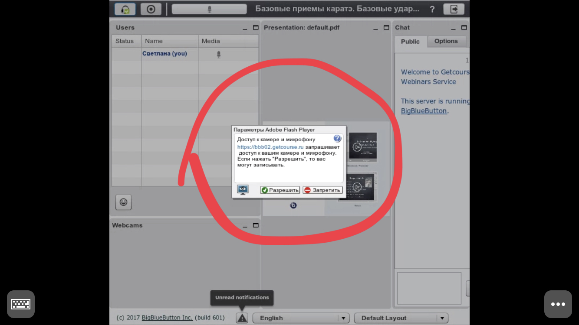Click the logout exit icon
Viewport: 579px width, 325px height.
tap(454, 9)
